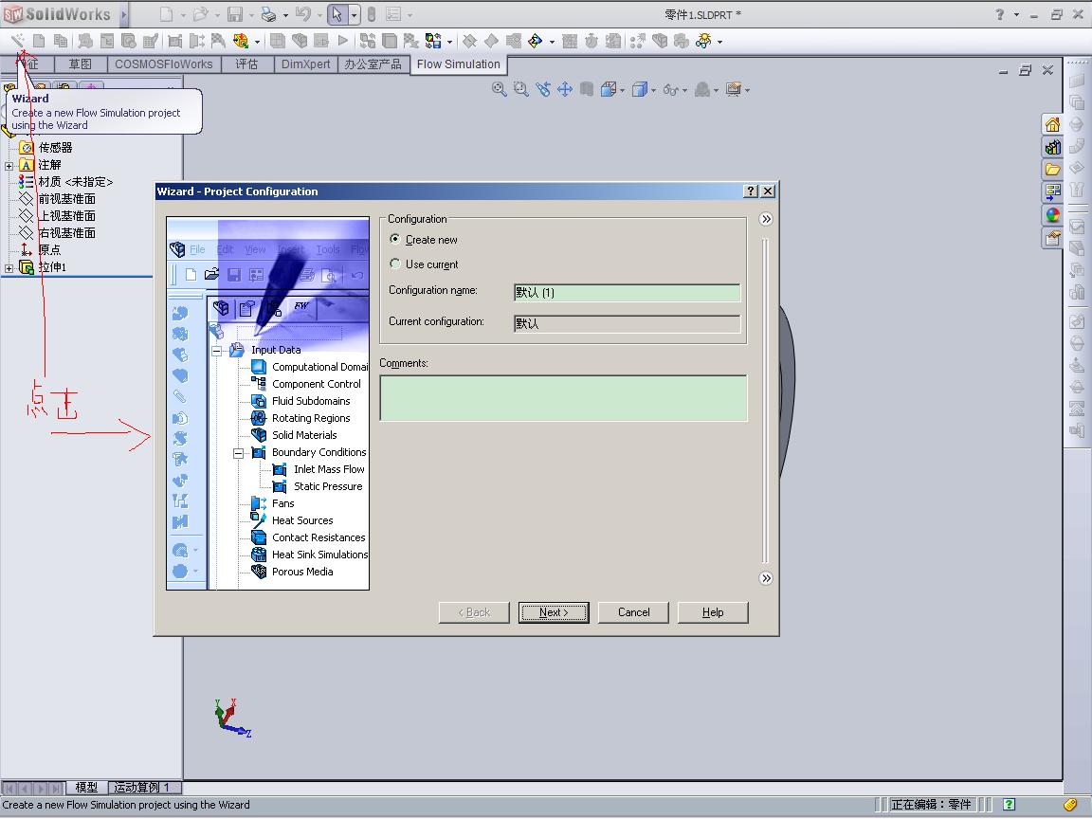Image resolution: width=1092 pixels, height=819 pixels.
Task: Open the Hide/Show Items dropdown arrow
Action: click(x=684, y=90)
